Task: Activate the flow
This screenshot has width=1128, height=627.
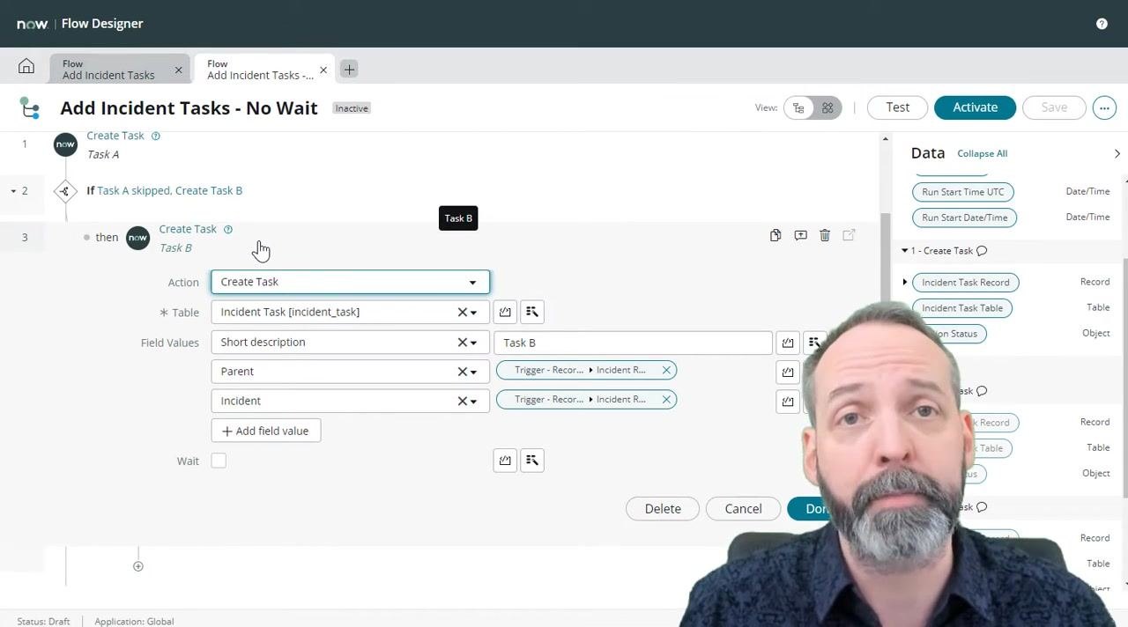Action: pyautogui.click(x=975, y=107)
